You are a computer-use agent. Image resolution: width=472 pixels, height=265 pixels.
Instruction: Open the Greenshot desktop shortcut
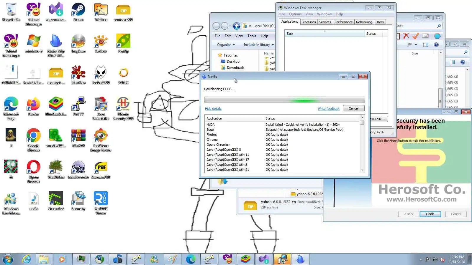pos(56,201)
